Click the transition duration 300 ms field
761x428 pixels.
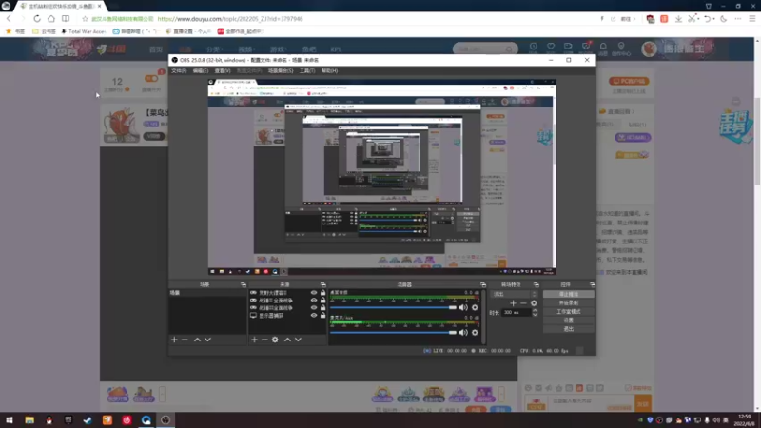pyautogui.click(x=516, y=313)
